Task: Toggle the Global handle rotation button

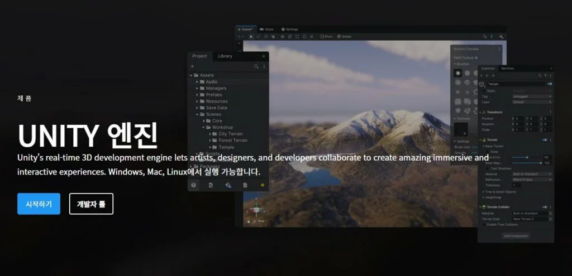Action: coord(344,36)
